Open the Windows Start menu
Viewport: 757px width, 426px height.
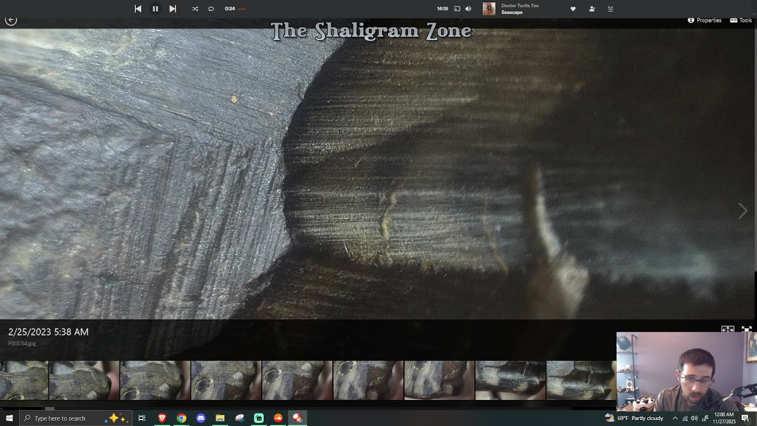9,418
